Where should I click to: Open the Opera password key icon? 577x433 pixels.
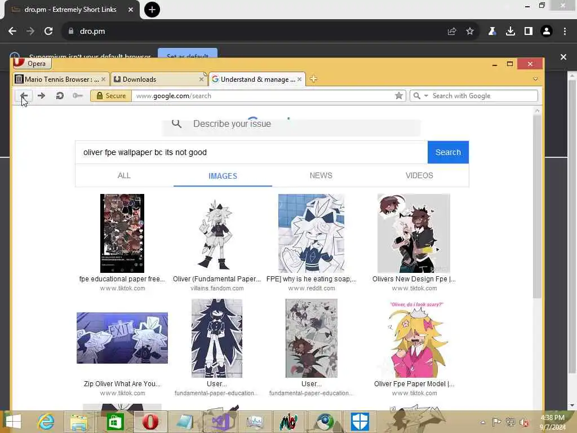coord(78,96)
